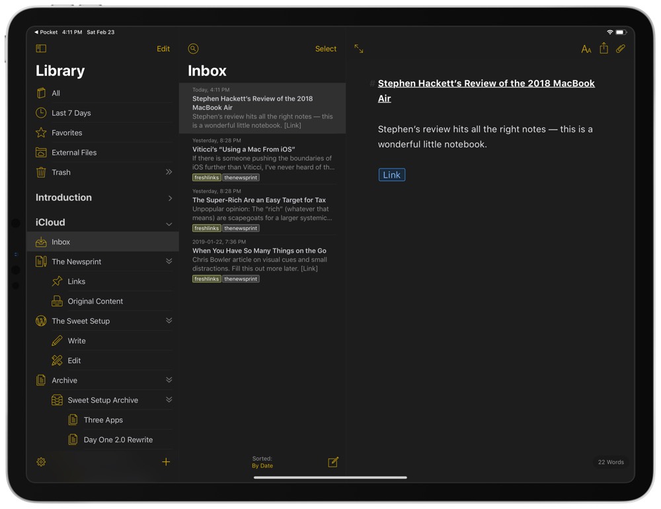Click the Archive document icon

pos(41,380)
